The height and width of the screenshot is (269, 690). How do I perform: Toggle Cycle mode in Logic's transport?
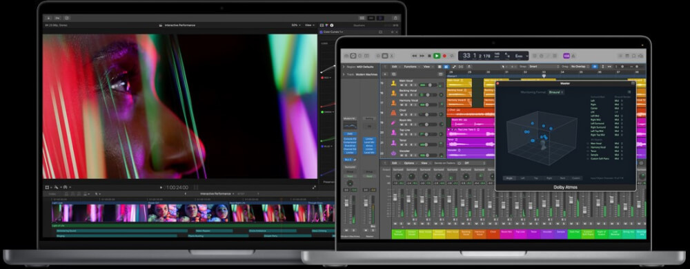pyautogui.click(x=451, y=56)
